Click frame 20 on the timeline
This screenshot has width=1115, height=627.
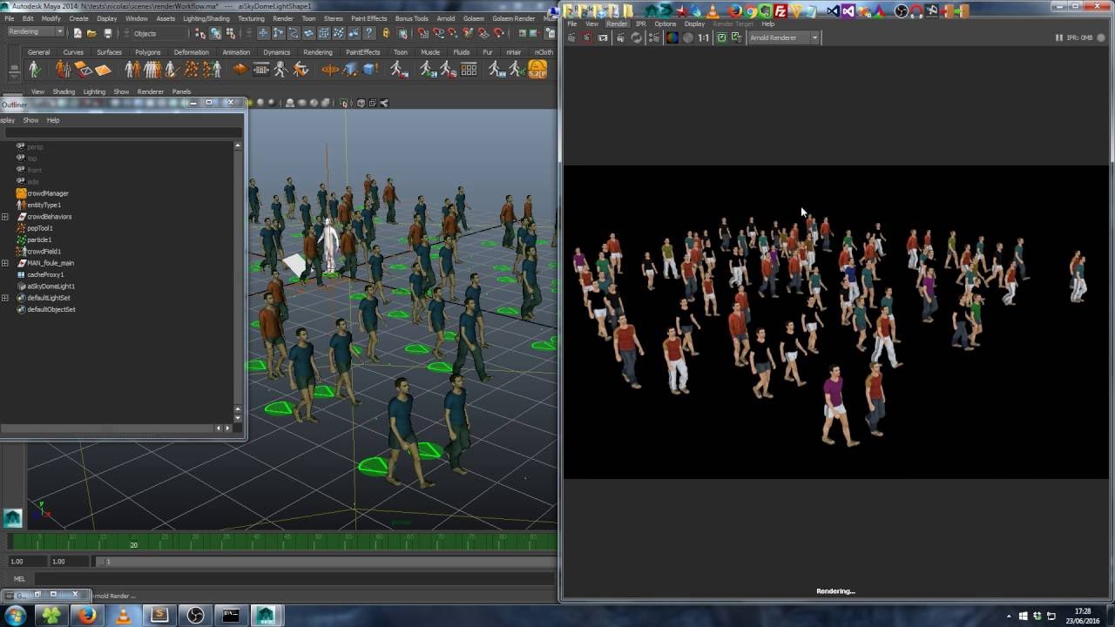click(133, 543)
